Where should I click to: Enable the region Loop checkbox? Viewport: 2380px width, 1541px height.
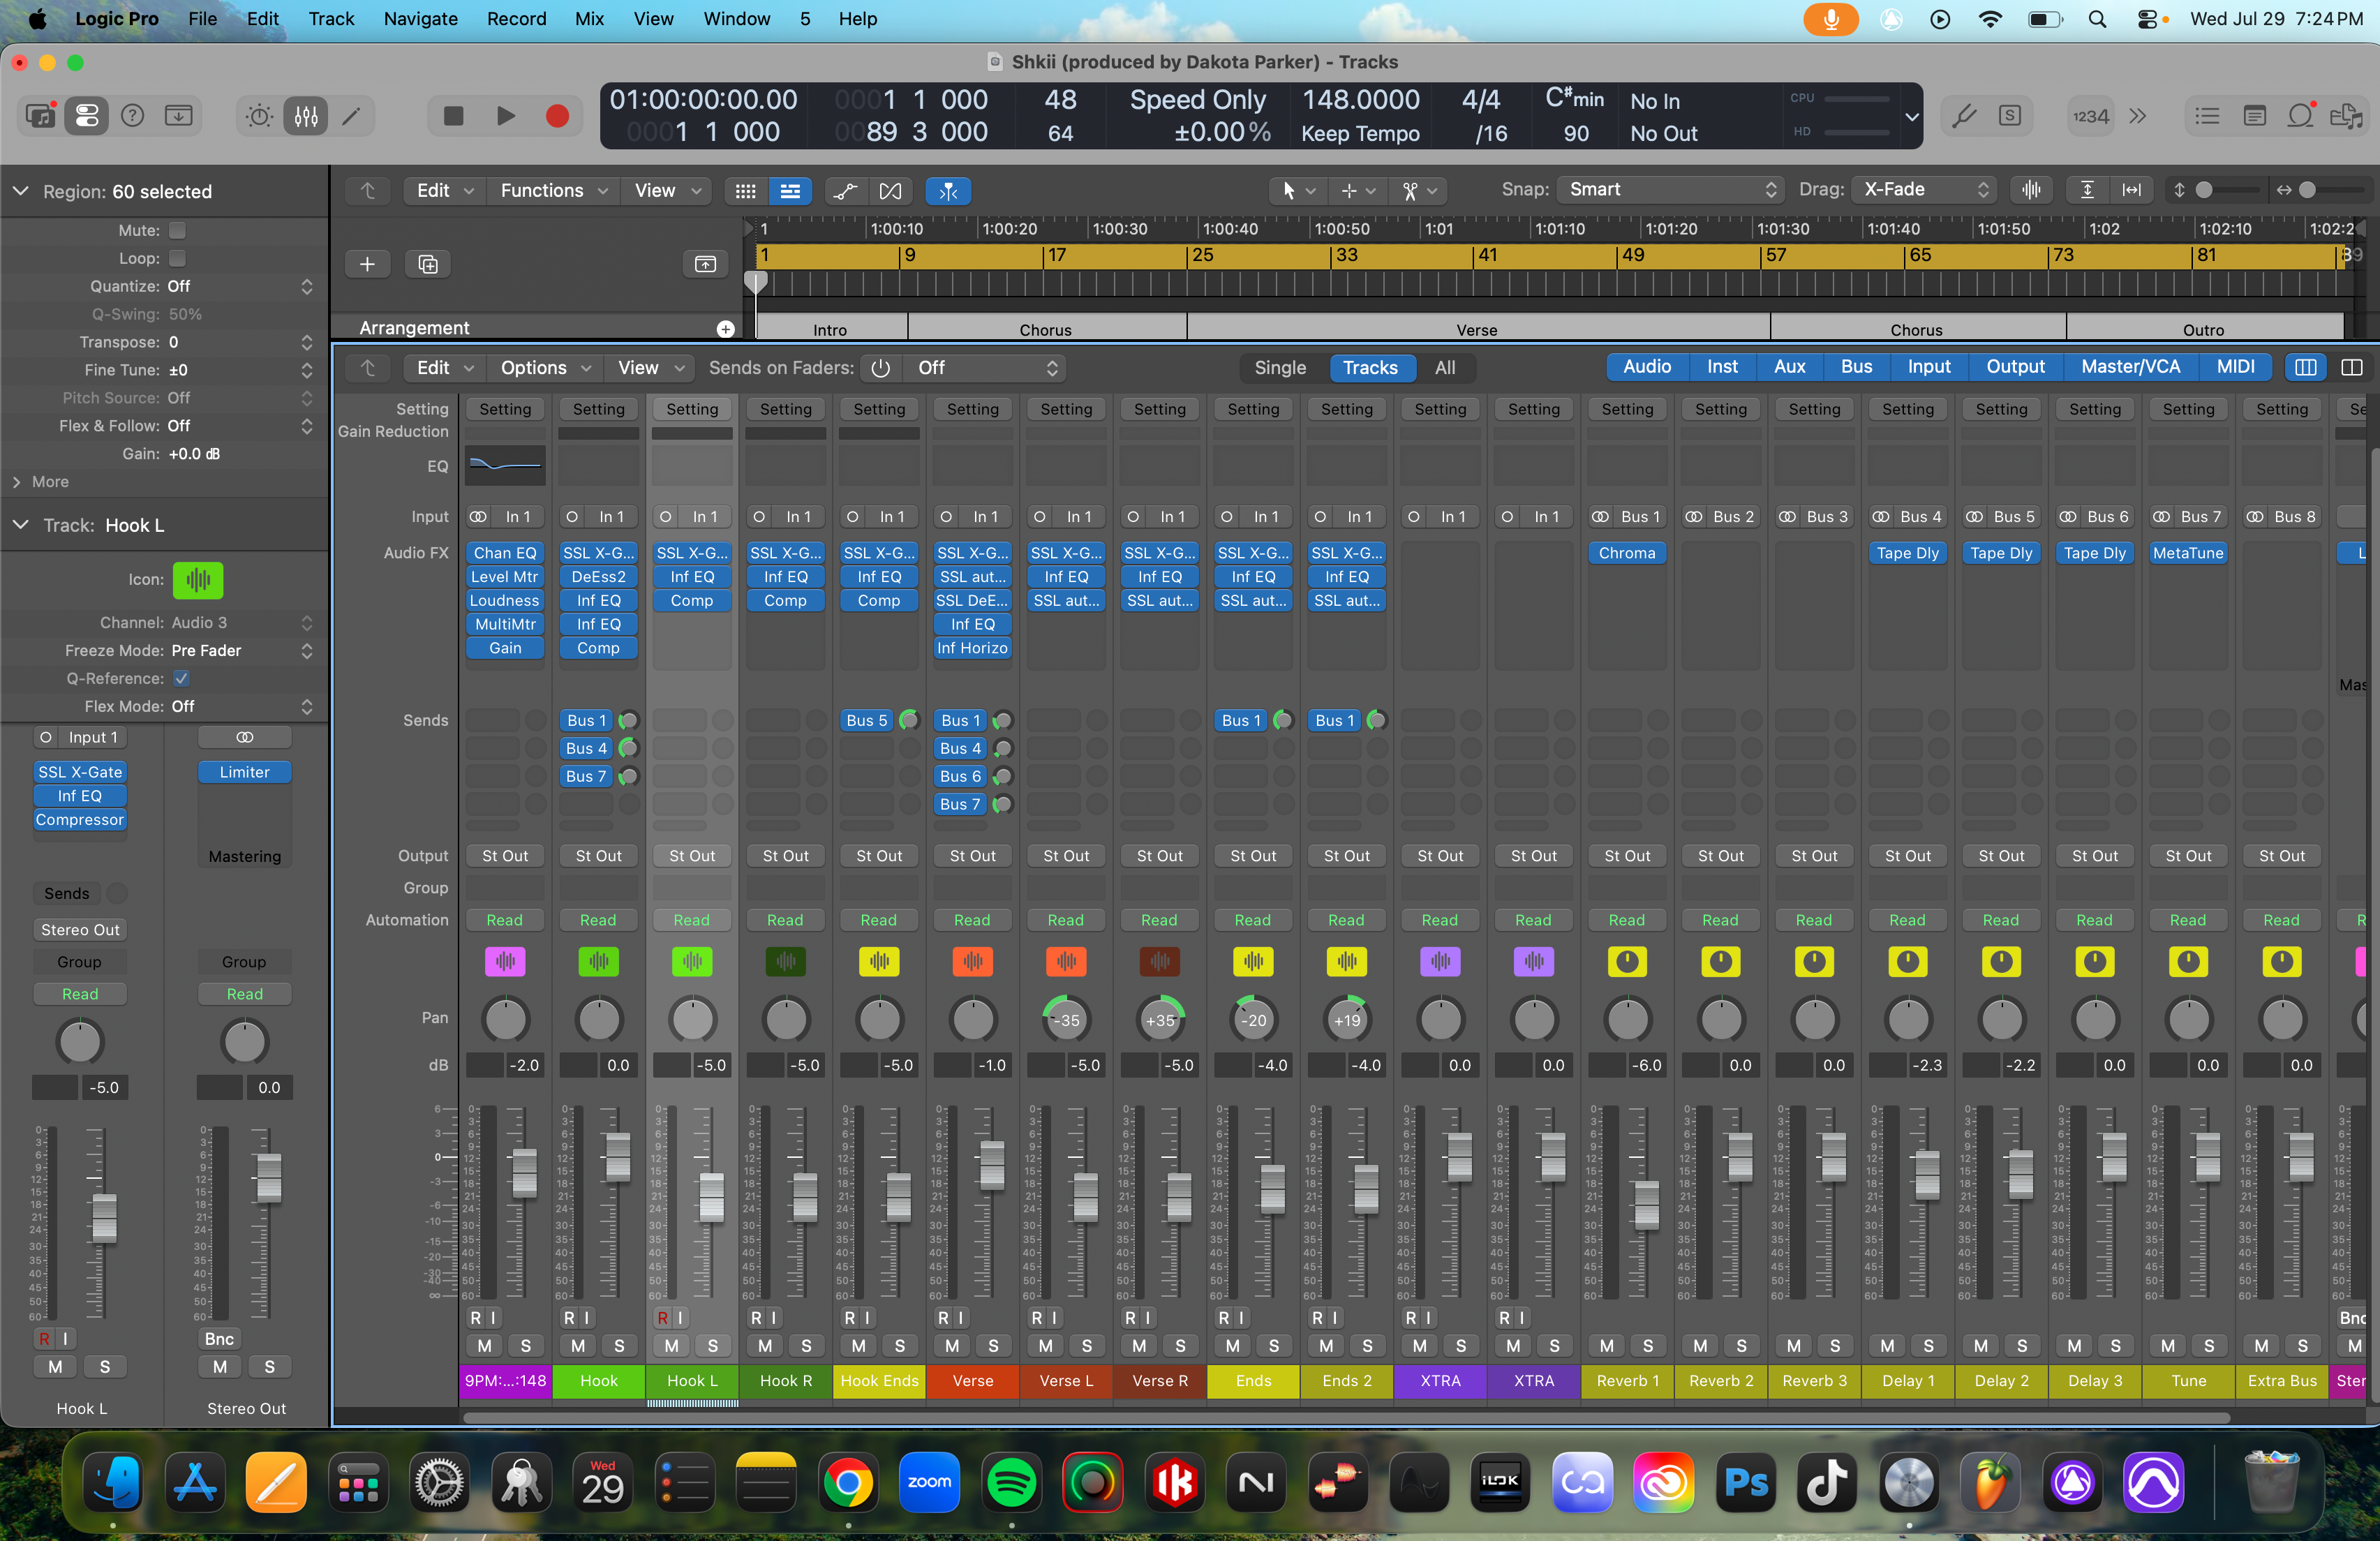(x=177, y=258)
